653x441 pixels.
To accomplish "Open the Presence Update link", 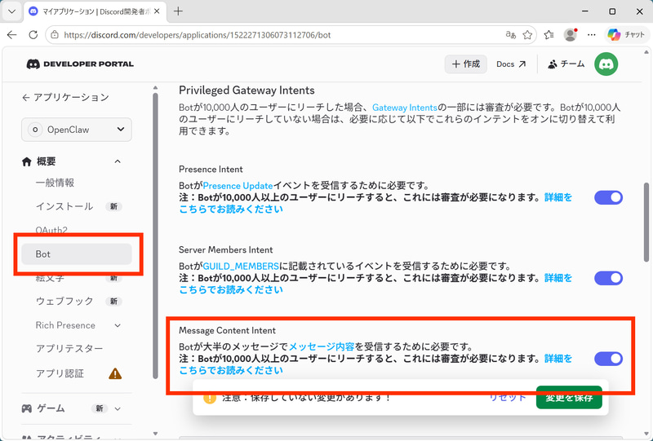I will [238, 186].
